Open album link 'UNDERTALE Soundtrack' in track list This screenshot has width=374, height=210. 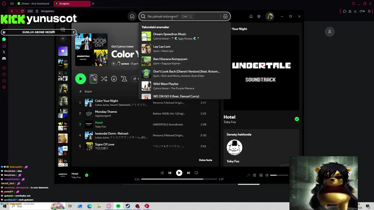click(x=168, y=125)
